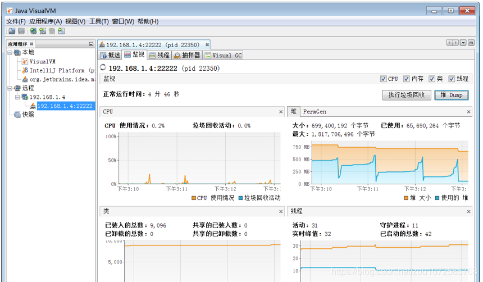Image resolution: width=483 pixels, height=282 pixels.
Task: Click the heap size value 699,400,192
Action: (x=329, y=126)
